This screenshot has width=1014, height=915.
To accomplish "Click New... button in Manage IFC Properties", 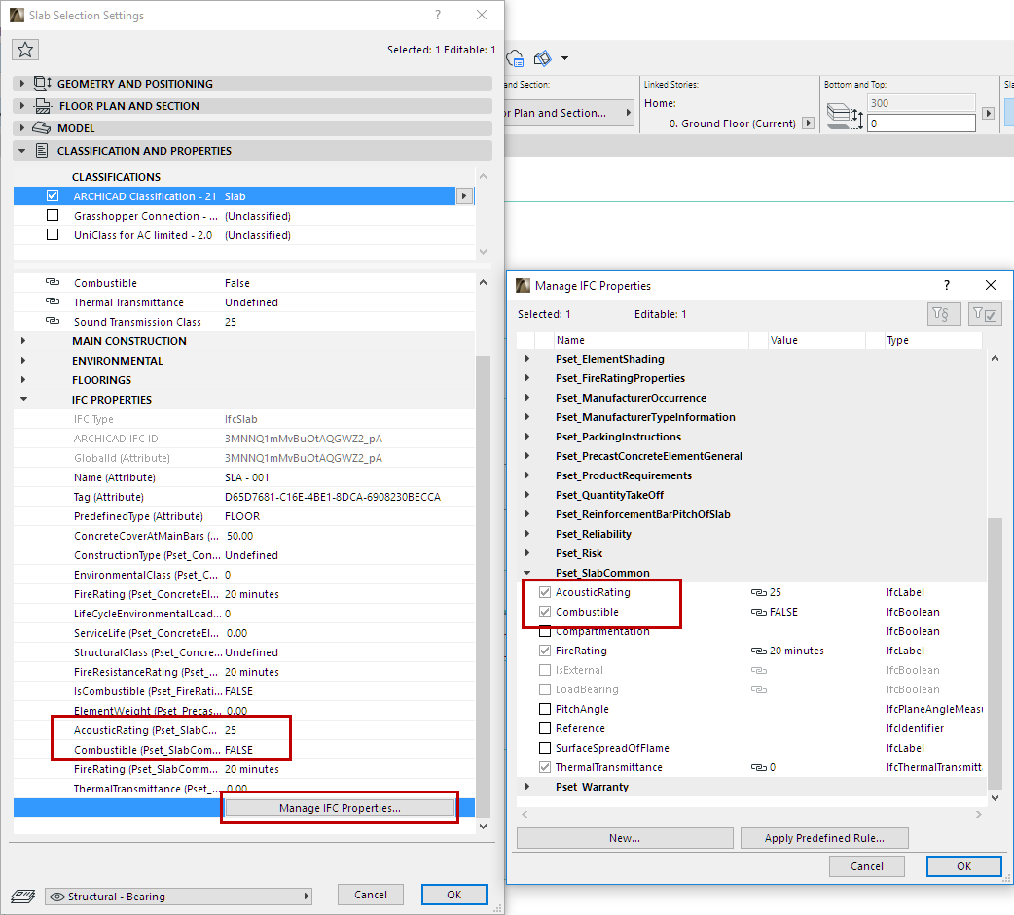I will 625,838.
